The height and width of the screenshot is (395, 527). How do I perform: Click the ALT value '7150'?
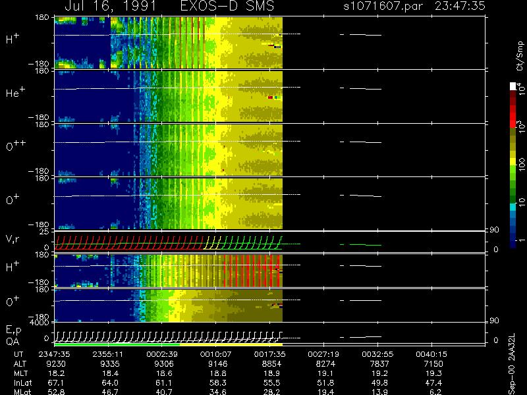433,364
